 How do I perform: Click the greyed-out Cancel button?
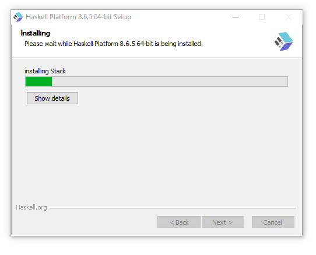[x=273, y=222]
